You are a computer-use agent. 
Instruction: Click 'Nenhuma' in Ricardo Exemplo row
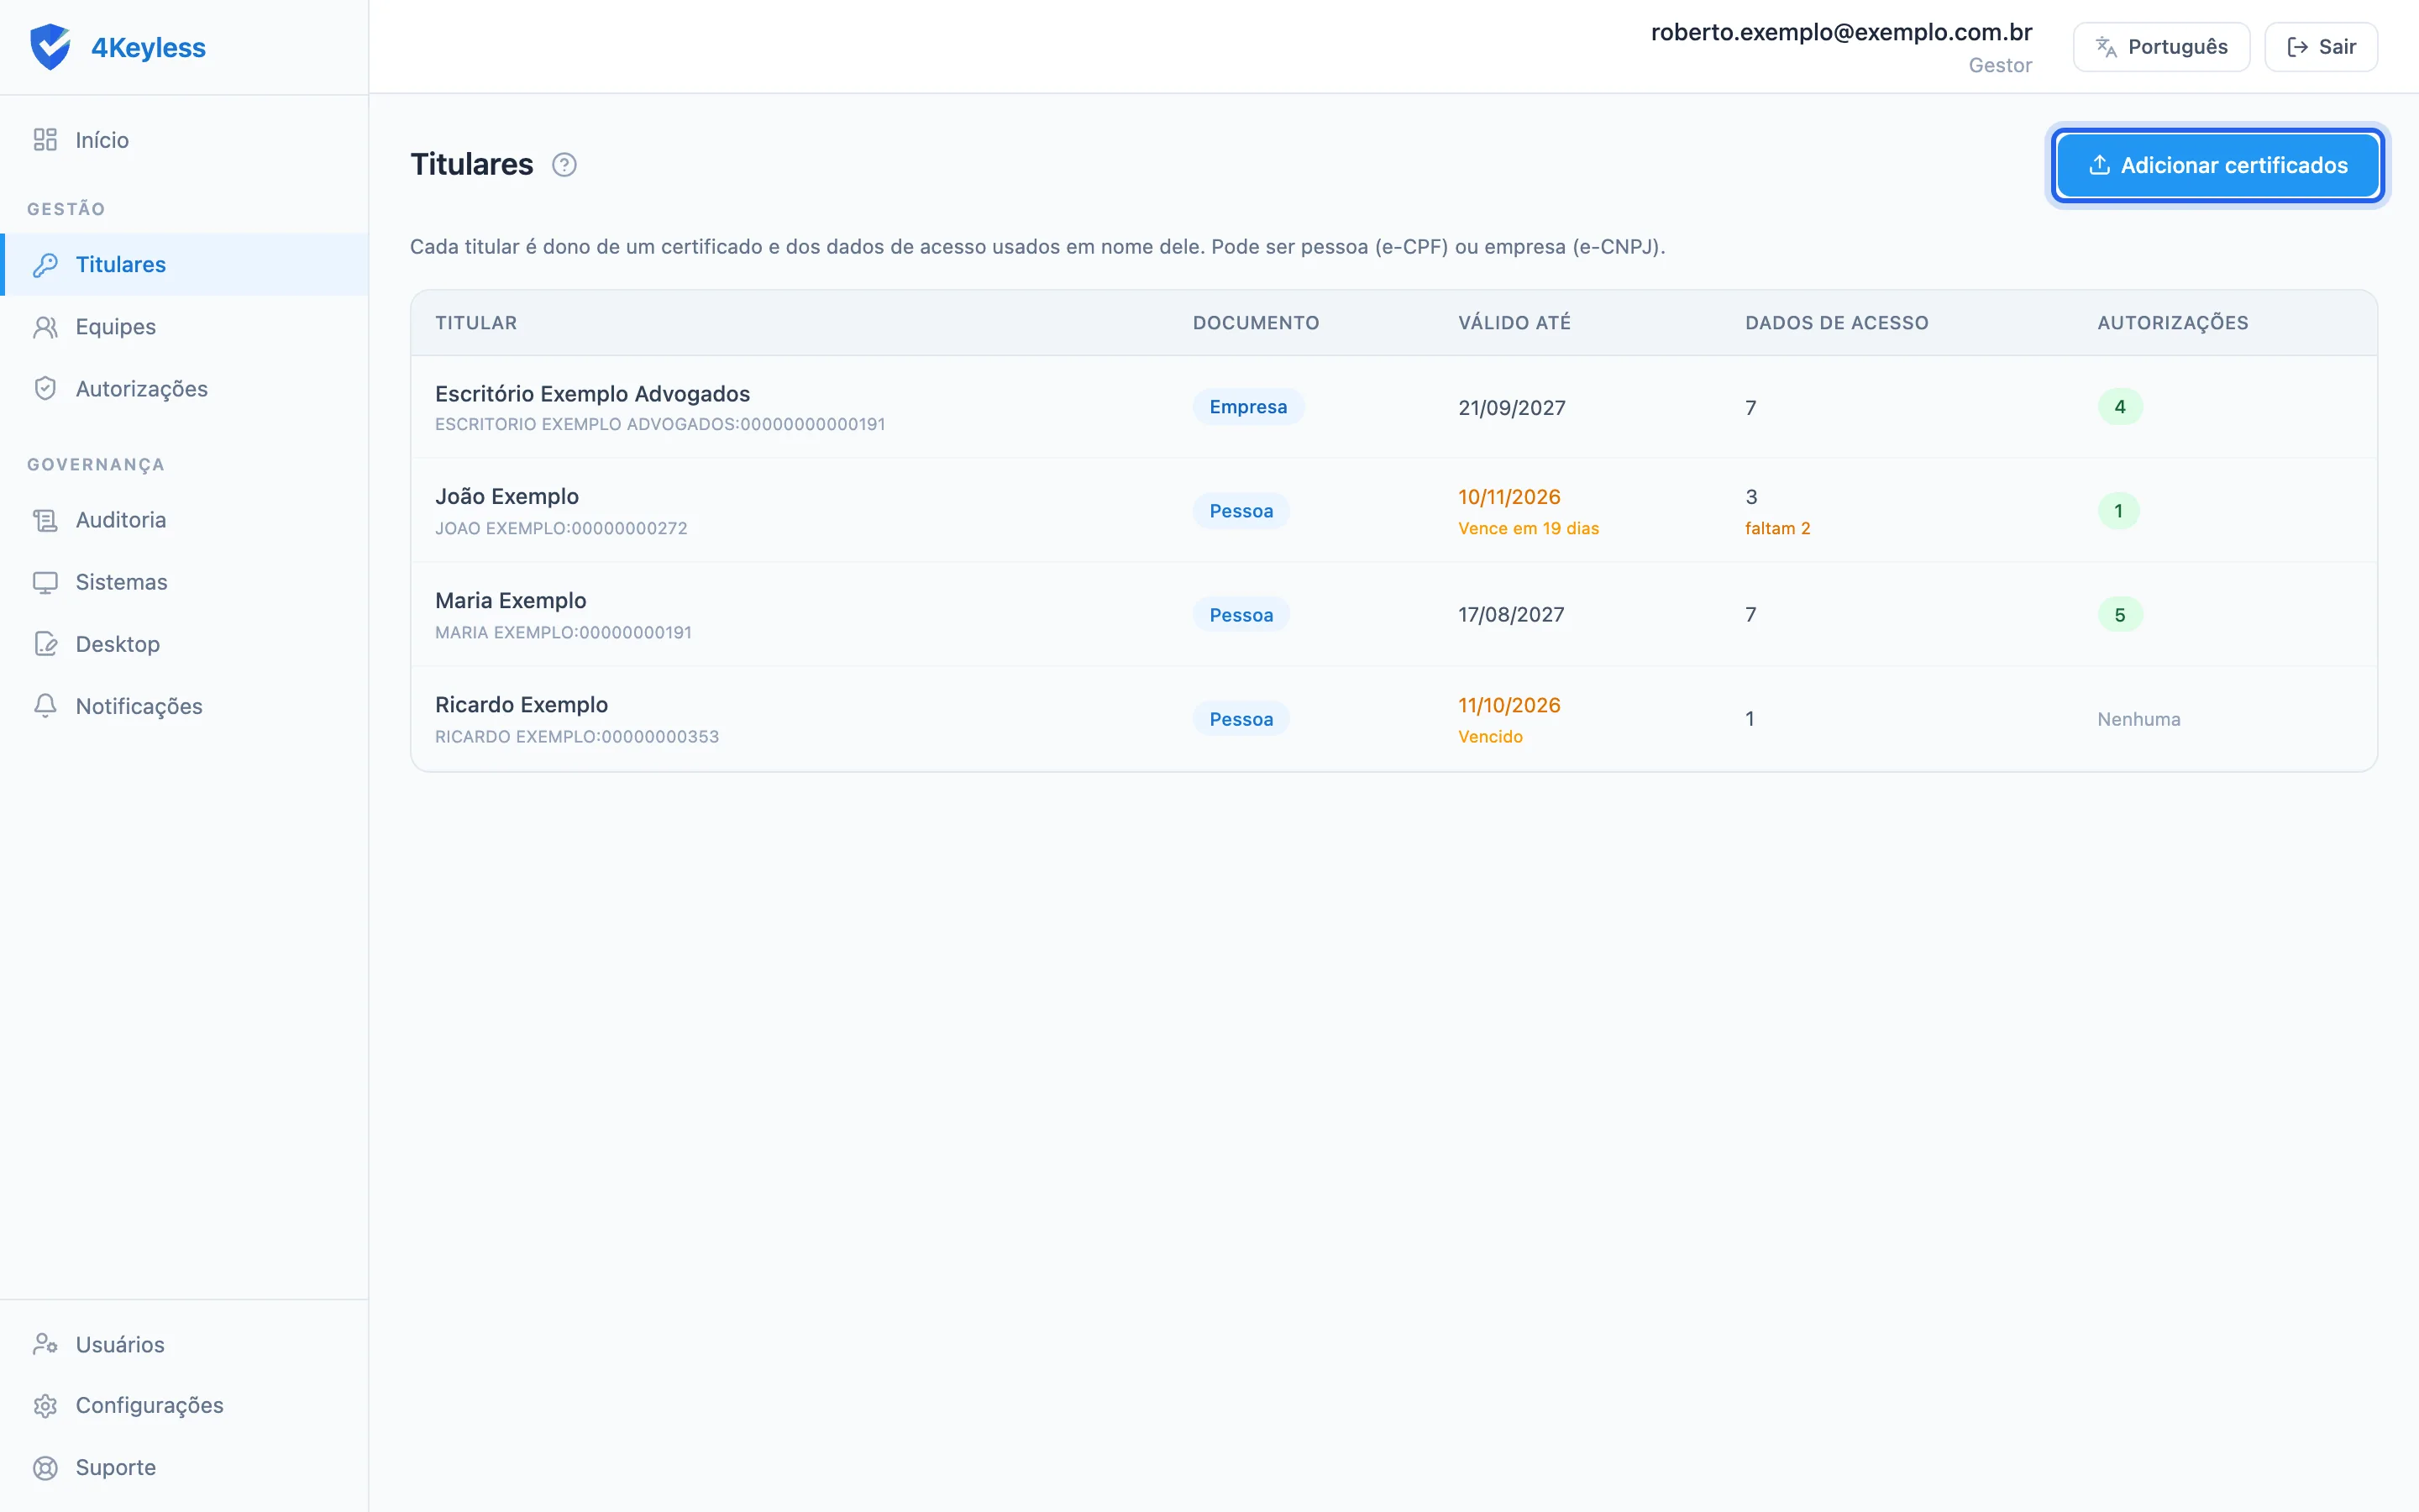[x=2139, y=719]
